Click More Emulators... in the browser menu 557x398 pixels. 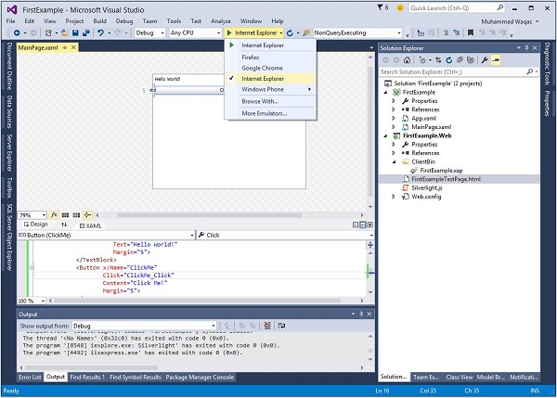click(265, 112)
